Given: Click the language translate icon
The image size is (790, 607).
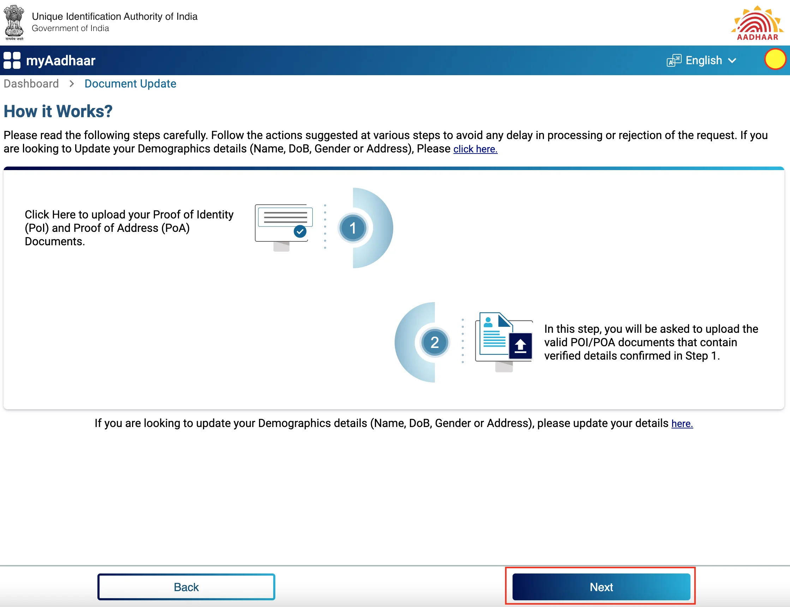Looking at the screenshot, I should [x=674, y=60].
